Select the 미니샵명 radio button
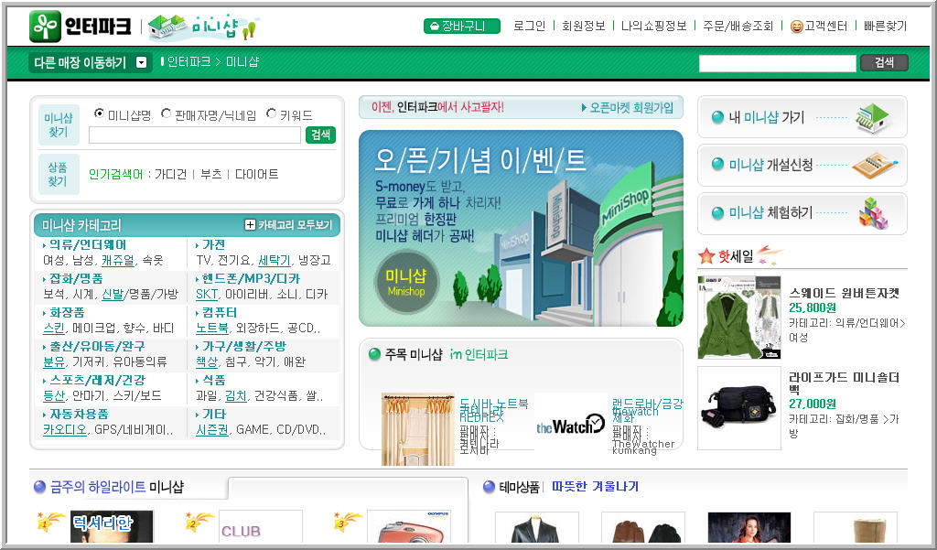Viewport: 937px width, 550px height. pos(99,113)
